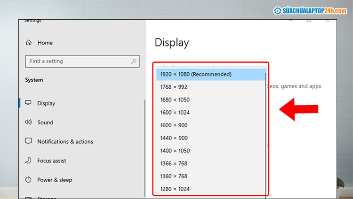Pick 1280 × 1024 resolution
The image size is (353, 199).
click(211, 189)
